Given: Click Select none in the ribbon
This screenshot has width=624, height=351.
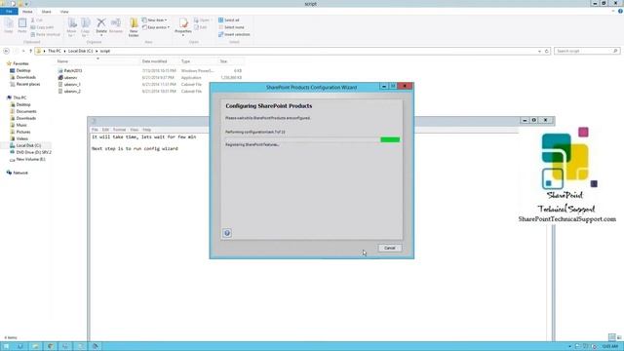Looking at the screenshot, I should tap(231, 27).
